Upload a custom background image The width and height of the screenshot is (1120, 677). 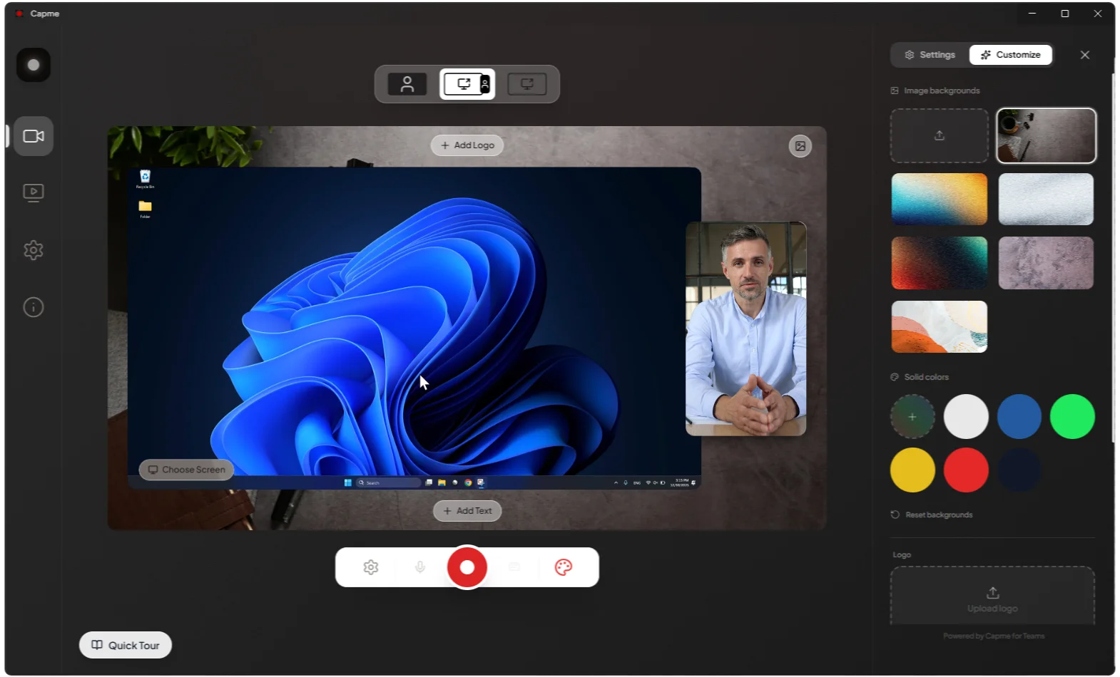[940, 135]
